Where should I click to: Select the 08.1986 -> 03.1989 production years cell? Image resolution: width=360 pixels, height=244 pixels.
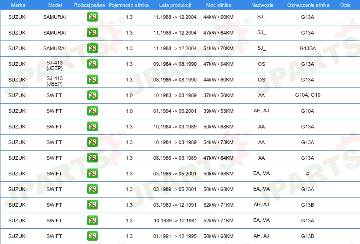pyautogui.click(x=175, y=158)
